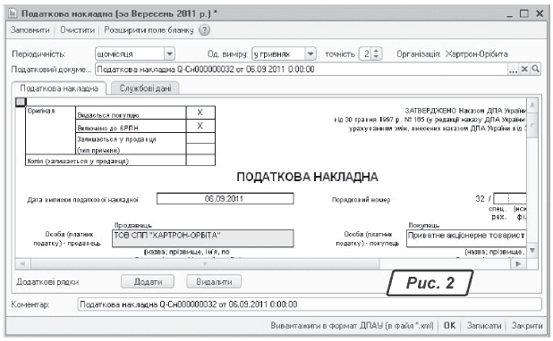Click the Коментар input field
This screenshot has height=341, width=553.
pos(310,304)
